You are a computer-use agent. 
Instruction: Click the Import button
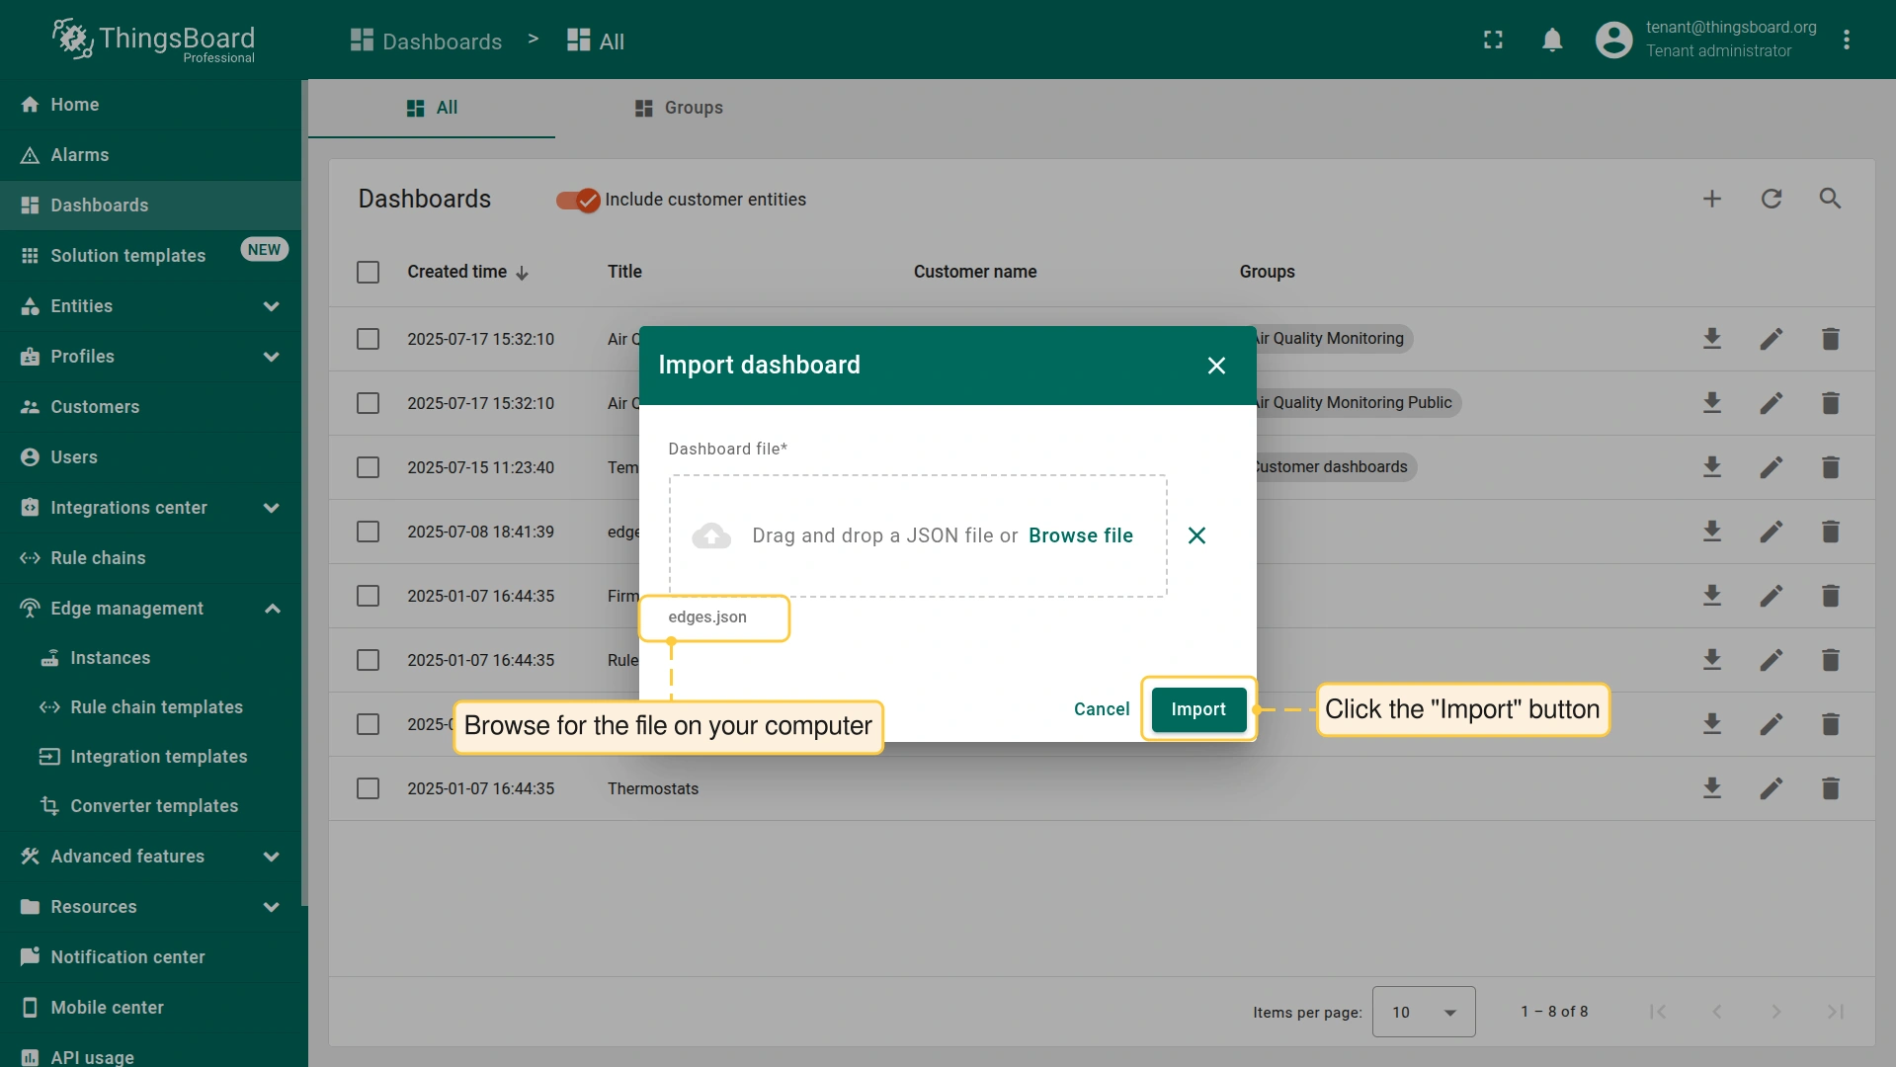coord(1198,709)
